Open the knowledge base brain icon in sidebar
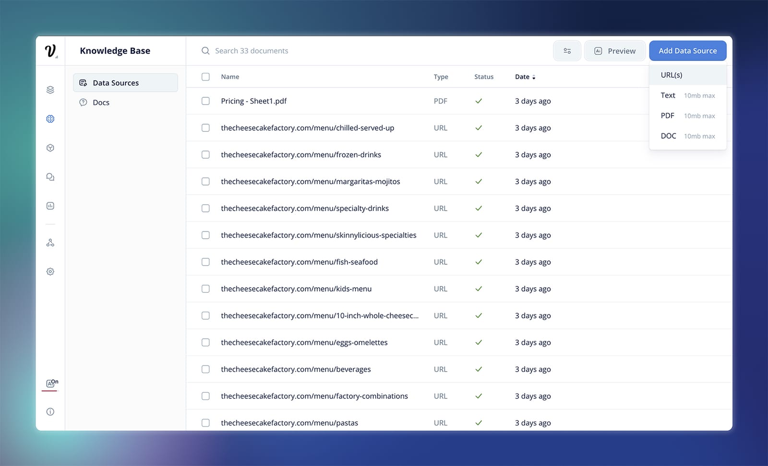 pyautogui.click(x=50, y=119)
